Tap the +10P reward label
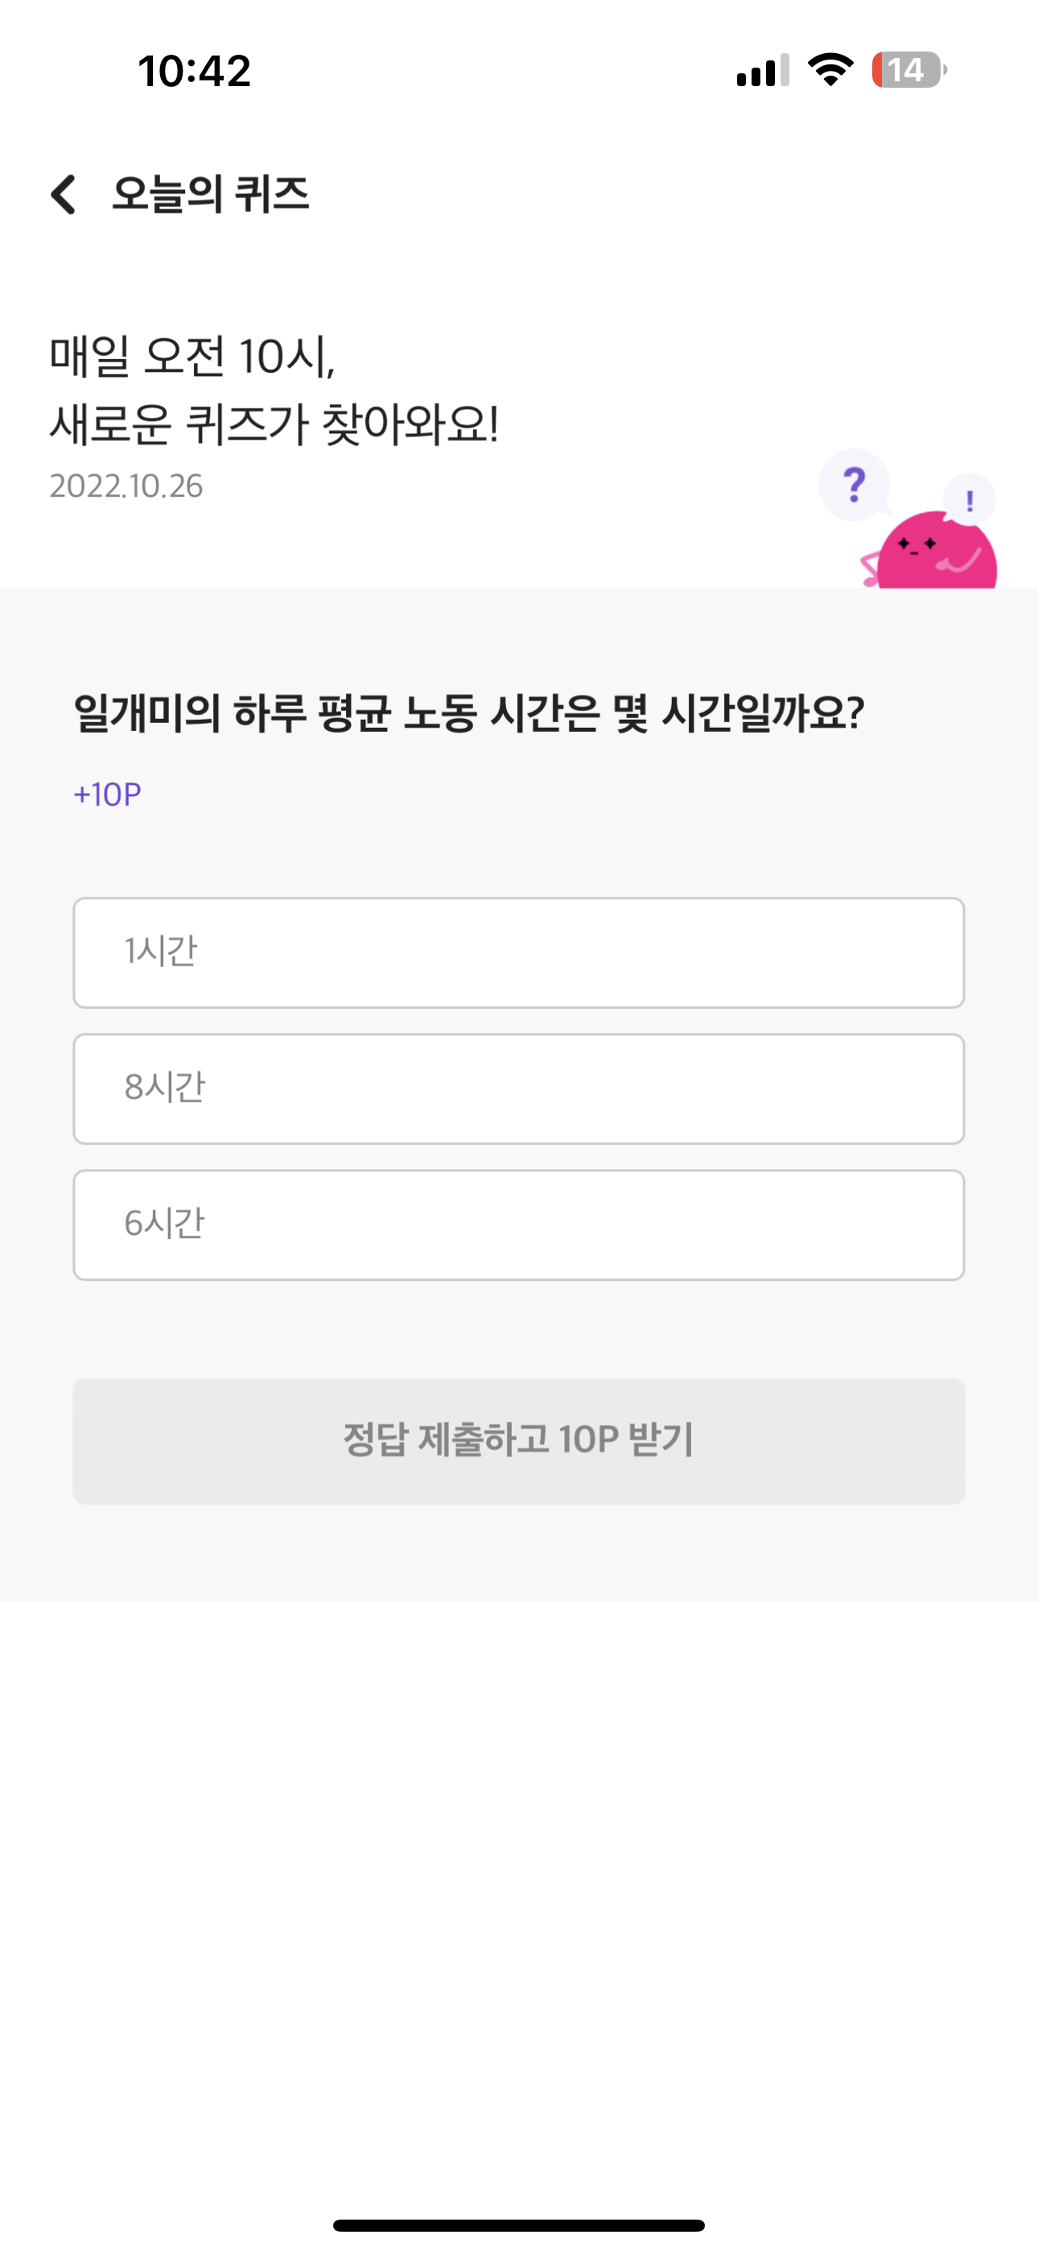The image size is (1038, 2251). click(x=108, y=795)
